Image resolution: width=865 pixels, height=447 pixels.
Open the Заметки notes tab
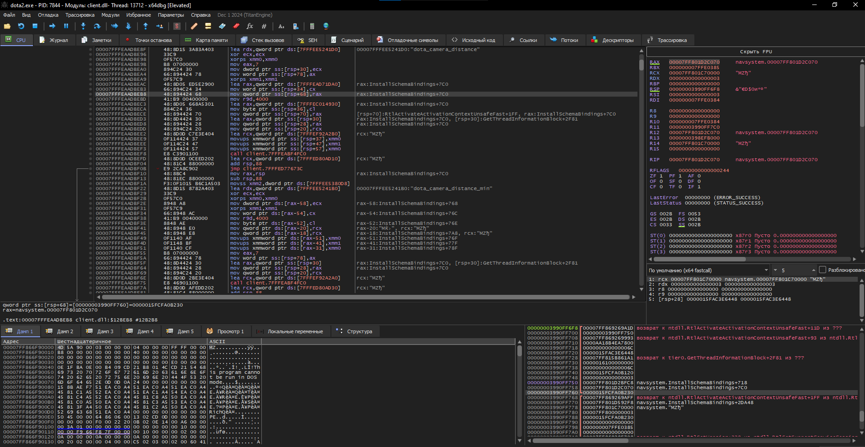point(97,40)
